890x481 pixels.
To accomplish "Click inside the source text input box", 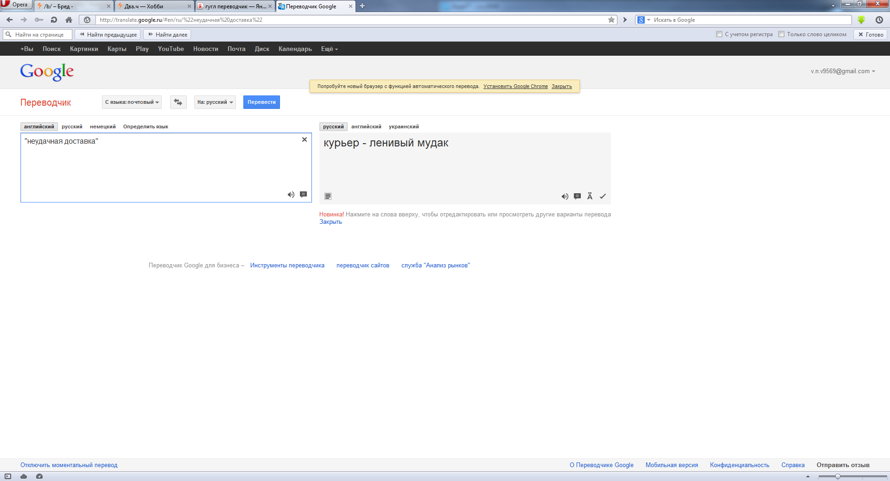I will pyautogui.click(x=158, y=167).
